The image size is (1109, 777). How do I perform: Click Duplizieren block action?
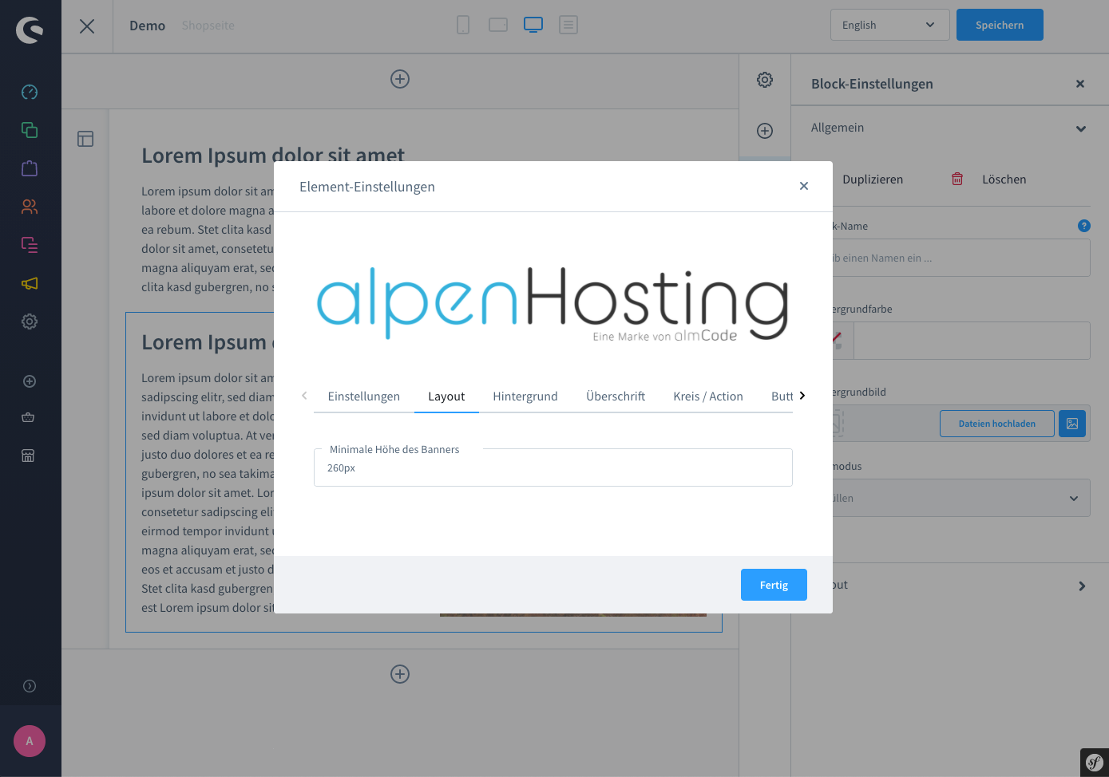click(873, 179)
